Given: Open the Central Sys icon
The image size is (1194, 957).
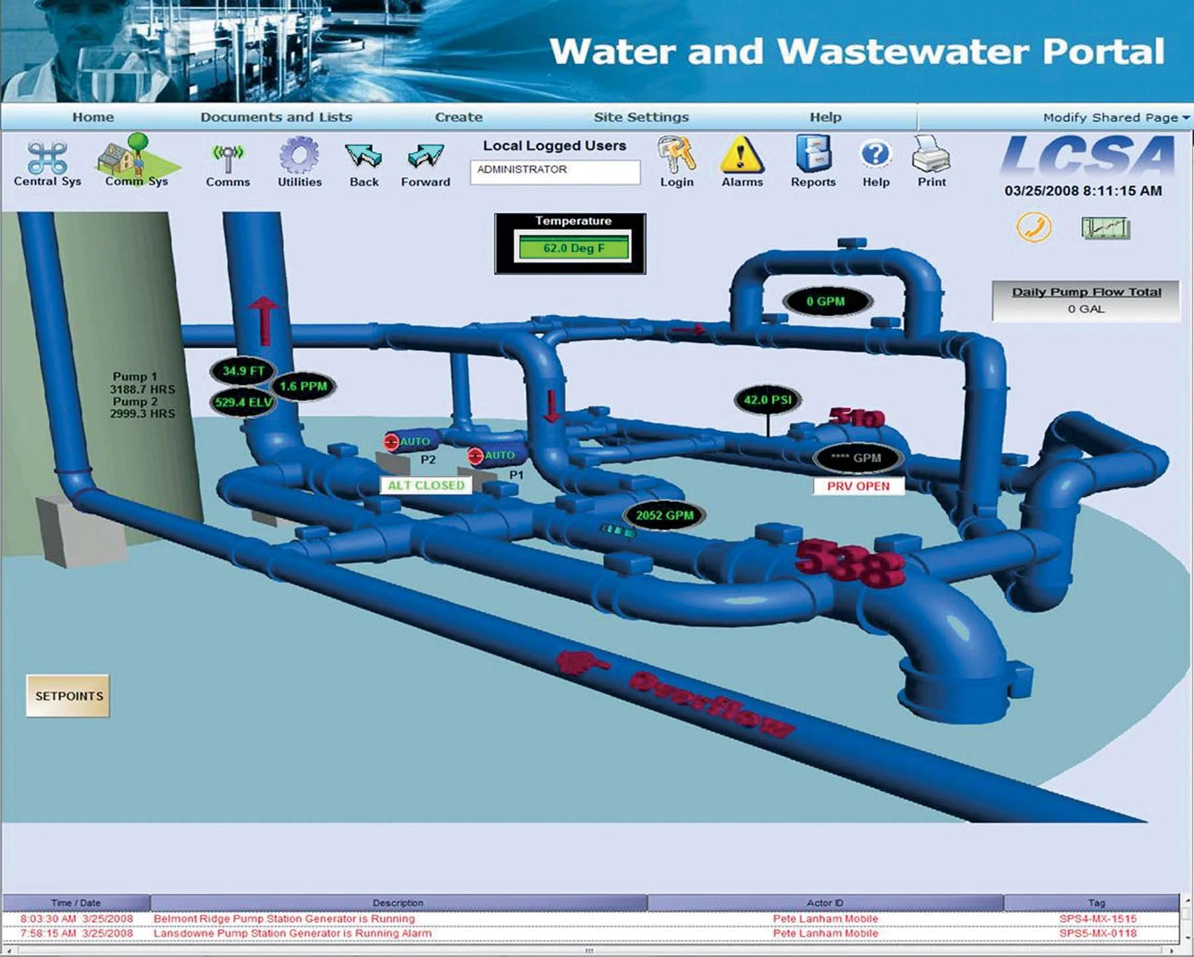Looking at the screenshot, I should tap(47, 158).
